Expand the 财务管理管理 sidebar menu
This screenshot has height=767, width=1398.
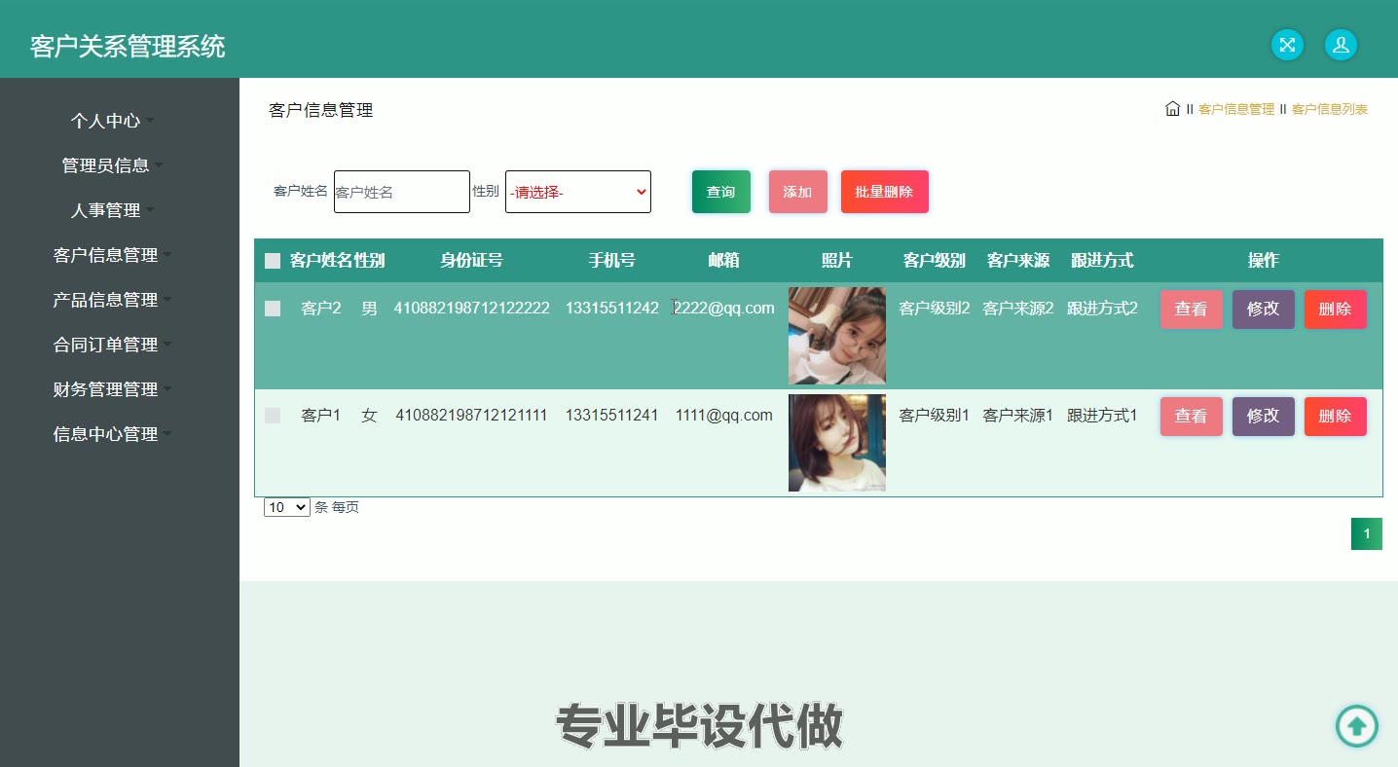[111, 389]
